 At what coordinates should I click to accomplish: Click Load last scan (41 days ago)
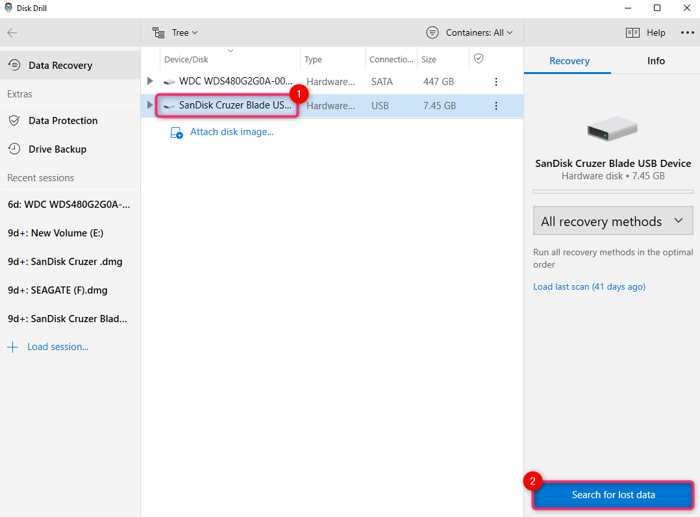tap(590, 286)
